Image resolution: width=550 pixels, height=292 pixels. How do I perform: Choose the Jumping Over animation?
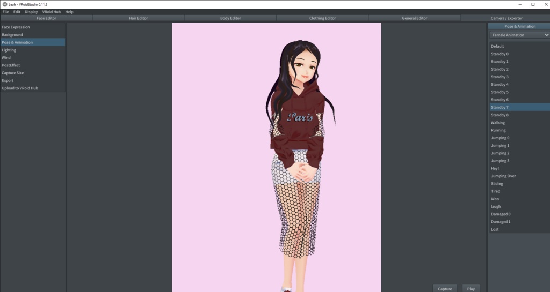point(519,176)
